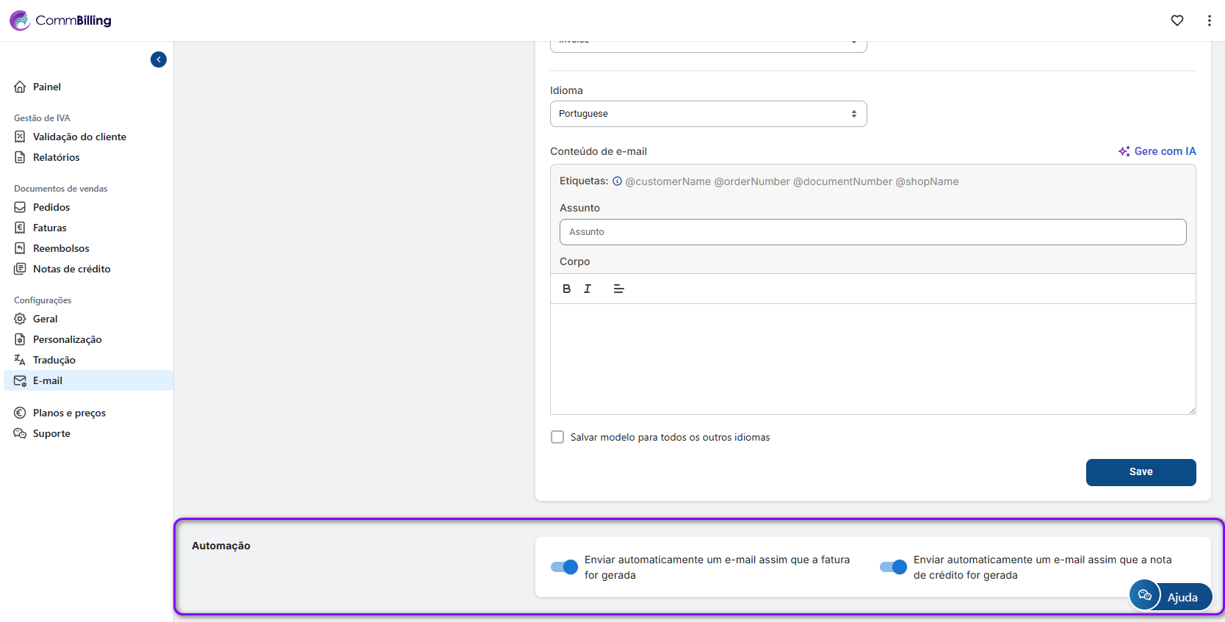Click the heart favorite icon
Image resolution: width=1225 pixels, height=622 pixels.
coord(1177,21)
